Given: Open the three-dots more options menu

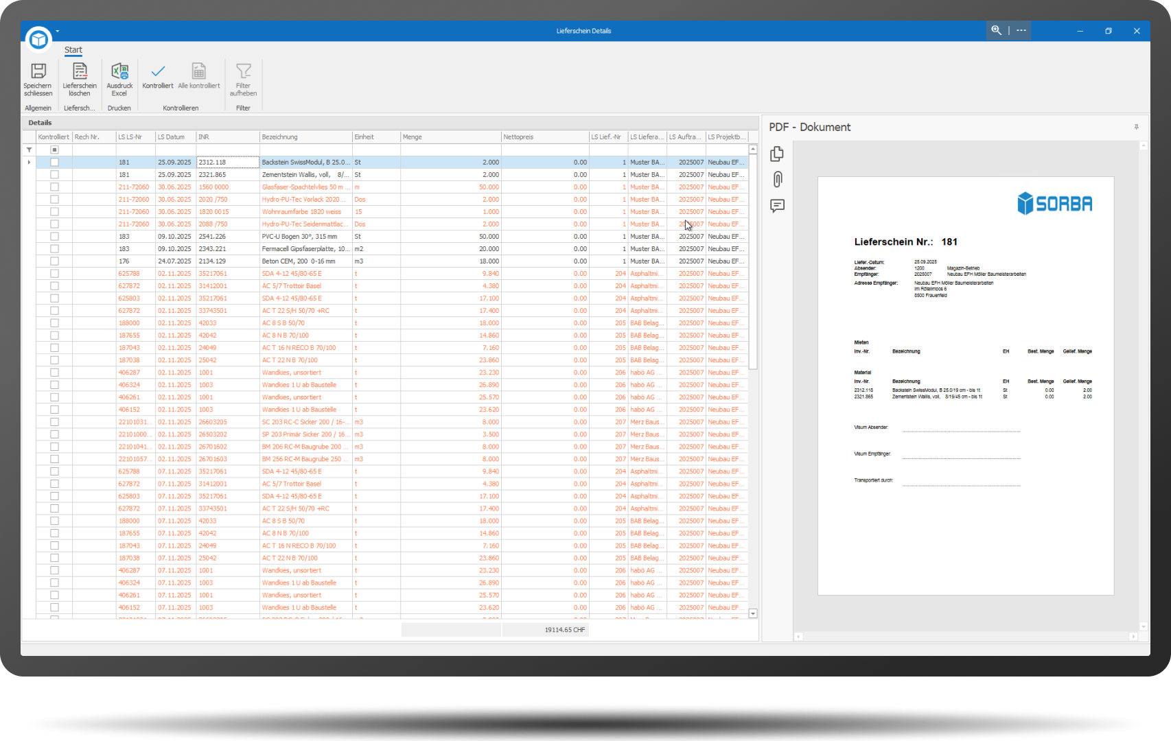Looking at the screenshot, I should coord(1021,30).
